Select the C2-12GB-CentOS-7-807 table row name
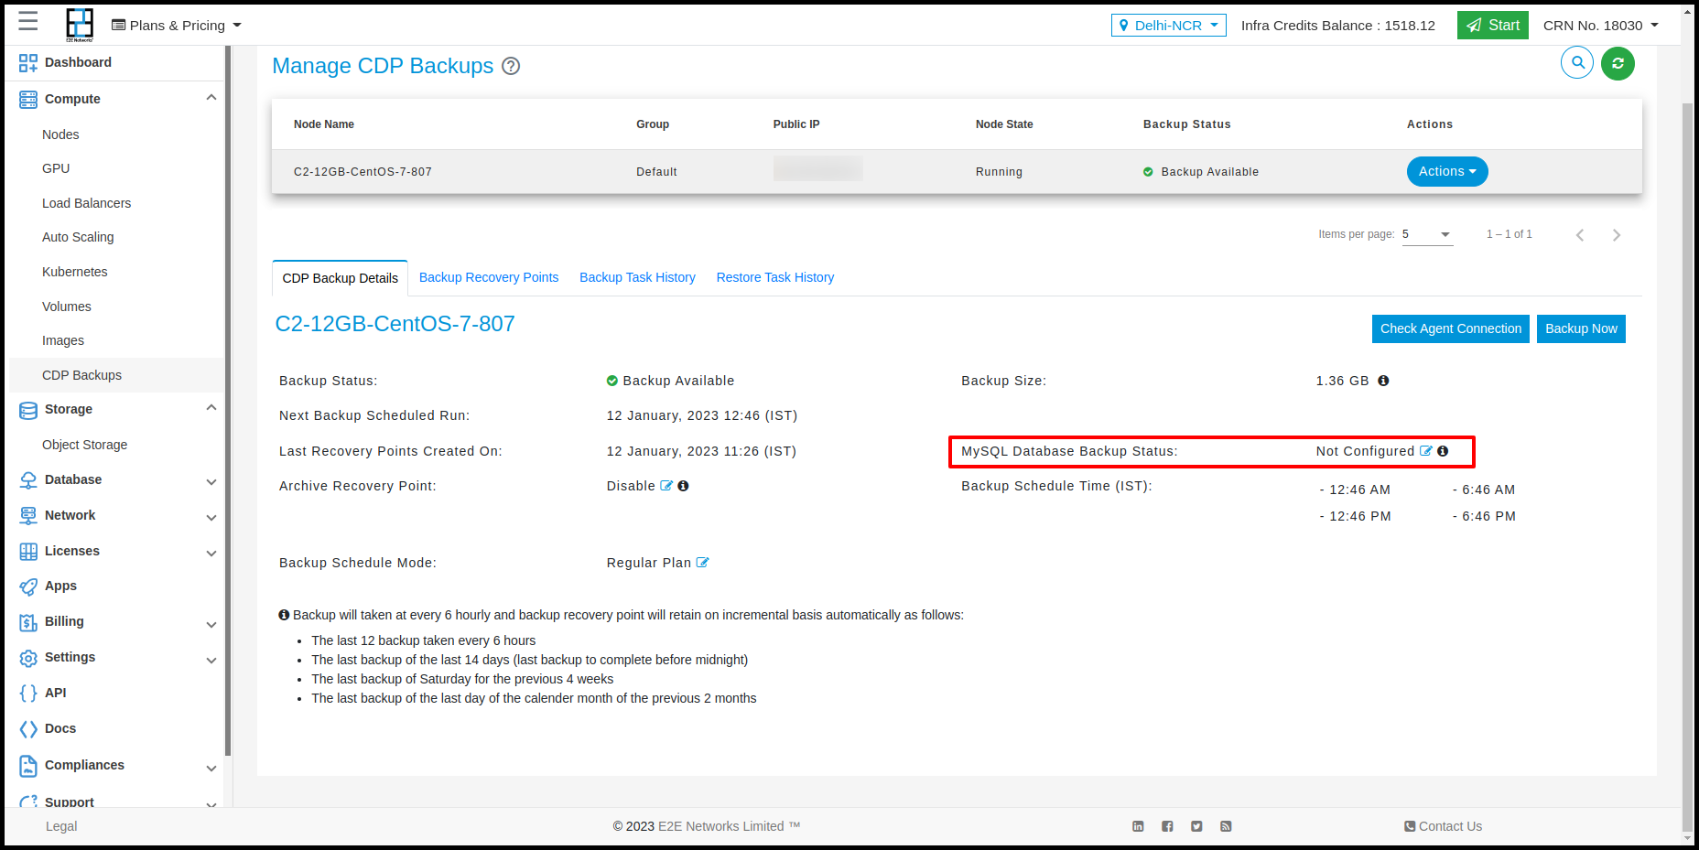Image resolution: width=1699 pixels, height=850 pixels. tap(363, 172)
